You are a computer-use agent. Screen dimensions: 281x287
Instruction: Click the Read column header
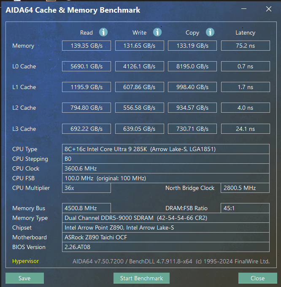(x=86, y=32)
